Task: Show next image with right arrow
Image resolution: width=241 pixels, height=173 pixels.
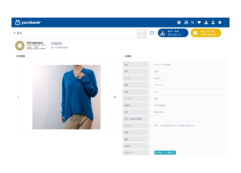Action: click(x=115, y=97)
